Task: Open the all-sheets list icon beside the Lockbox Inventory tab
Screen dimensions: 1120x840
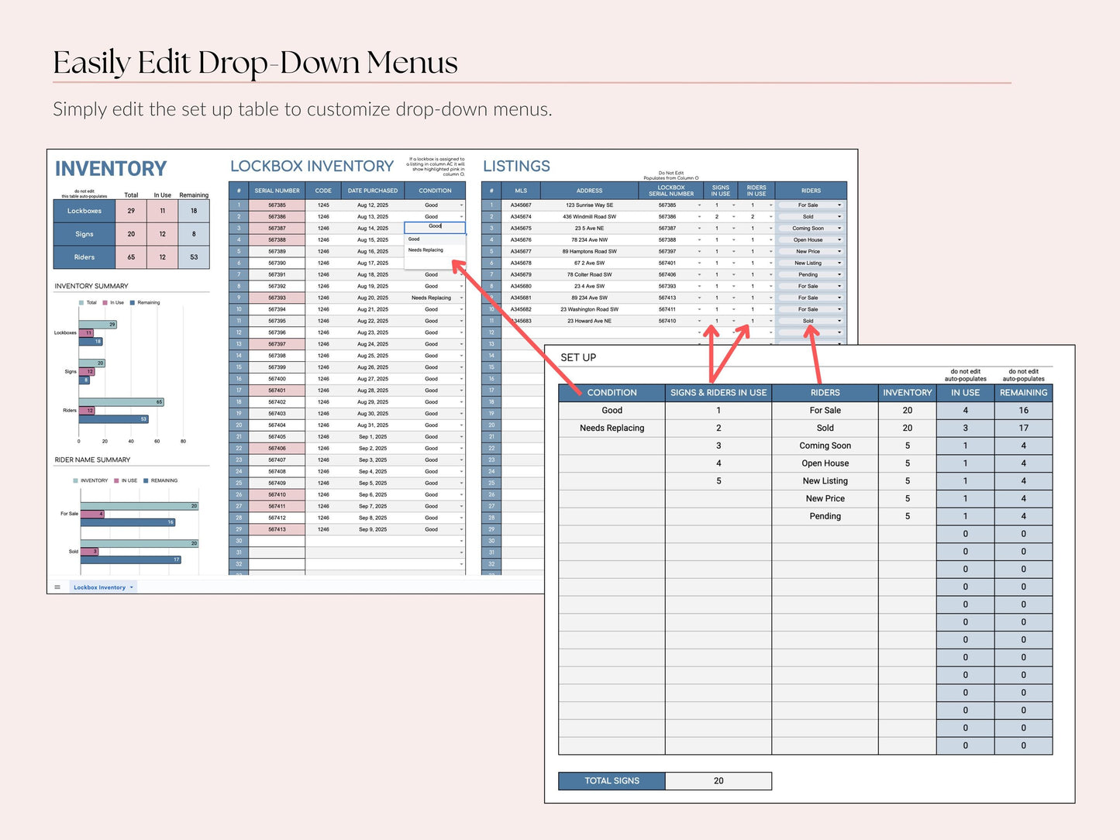Action: pos(57,587)
